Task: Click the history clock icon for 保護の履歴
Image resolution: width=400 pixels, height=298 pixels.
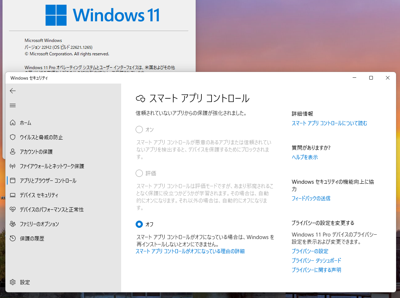Action: 13,238
